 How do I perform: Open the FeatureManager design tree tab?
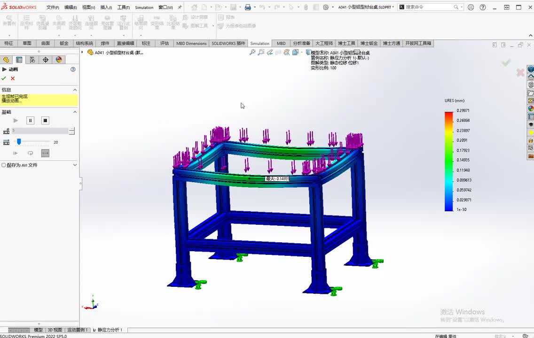point(6,60)
